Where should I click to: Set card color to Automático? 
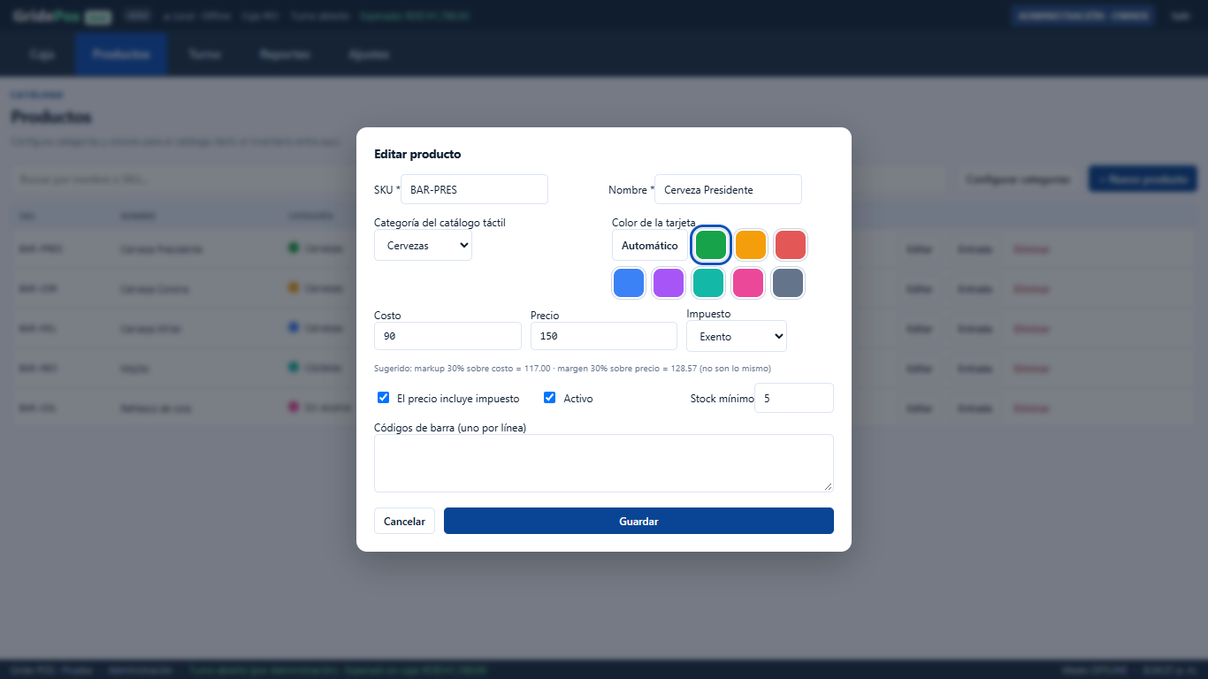[650, 246]
